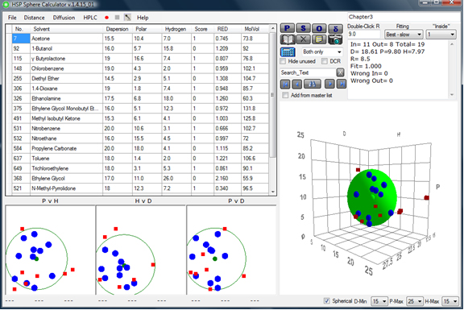
Task: Go to previous search result arrow
Action: (296, 84)
